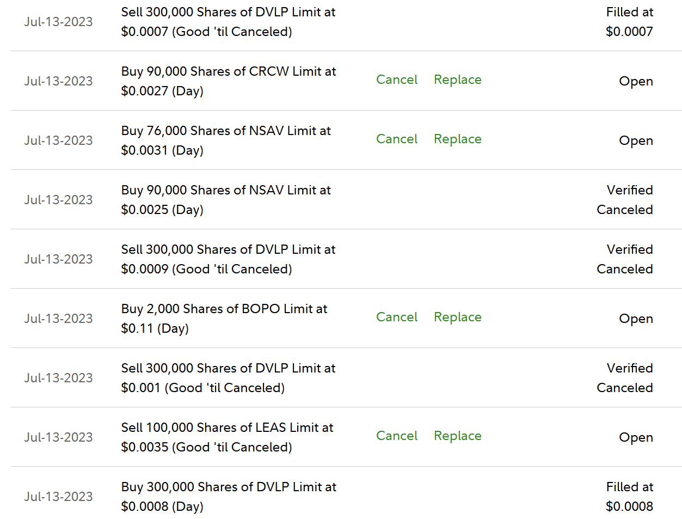Screen dimensions: 682x519
Task: Click Open status of BOPO order
Action: point(636,319)
